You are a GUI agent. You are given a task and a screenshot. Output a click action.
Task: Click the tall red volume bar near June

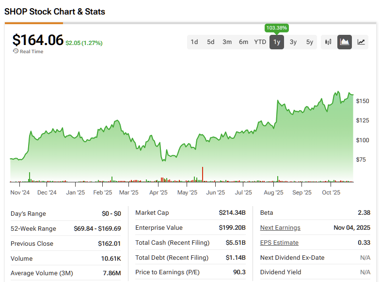pyautogui.click(x=203, y=174)
